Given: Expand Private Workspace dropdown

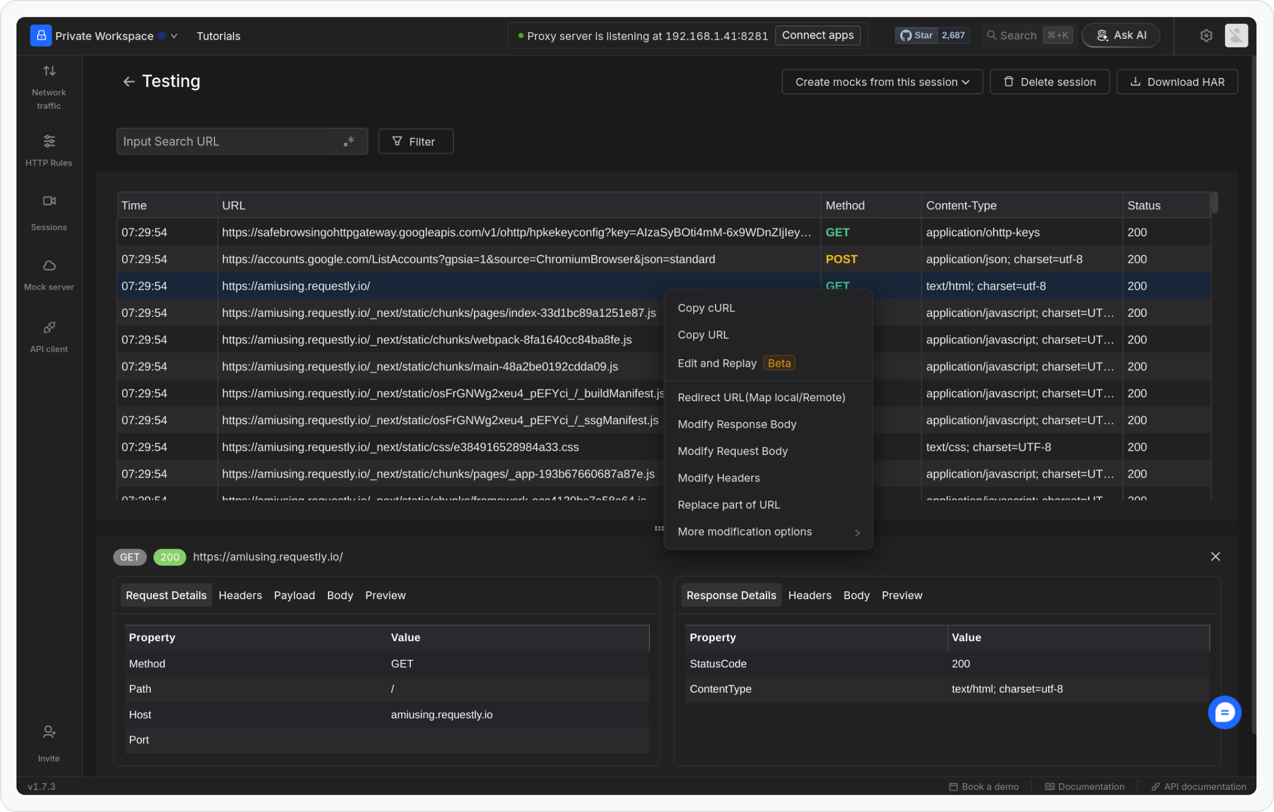Looking at the screenshot, I should pos(174,36).
